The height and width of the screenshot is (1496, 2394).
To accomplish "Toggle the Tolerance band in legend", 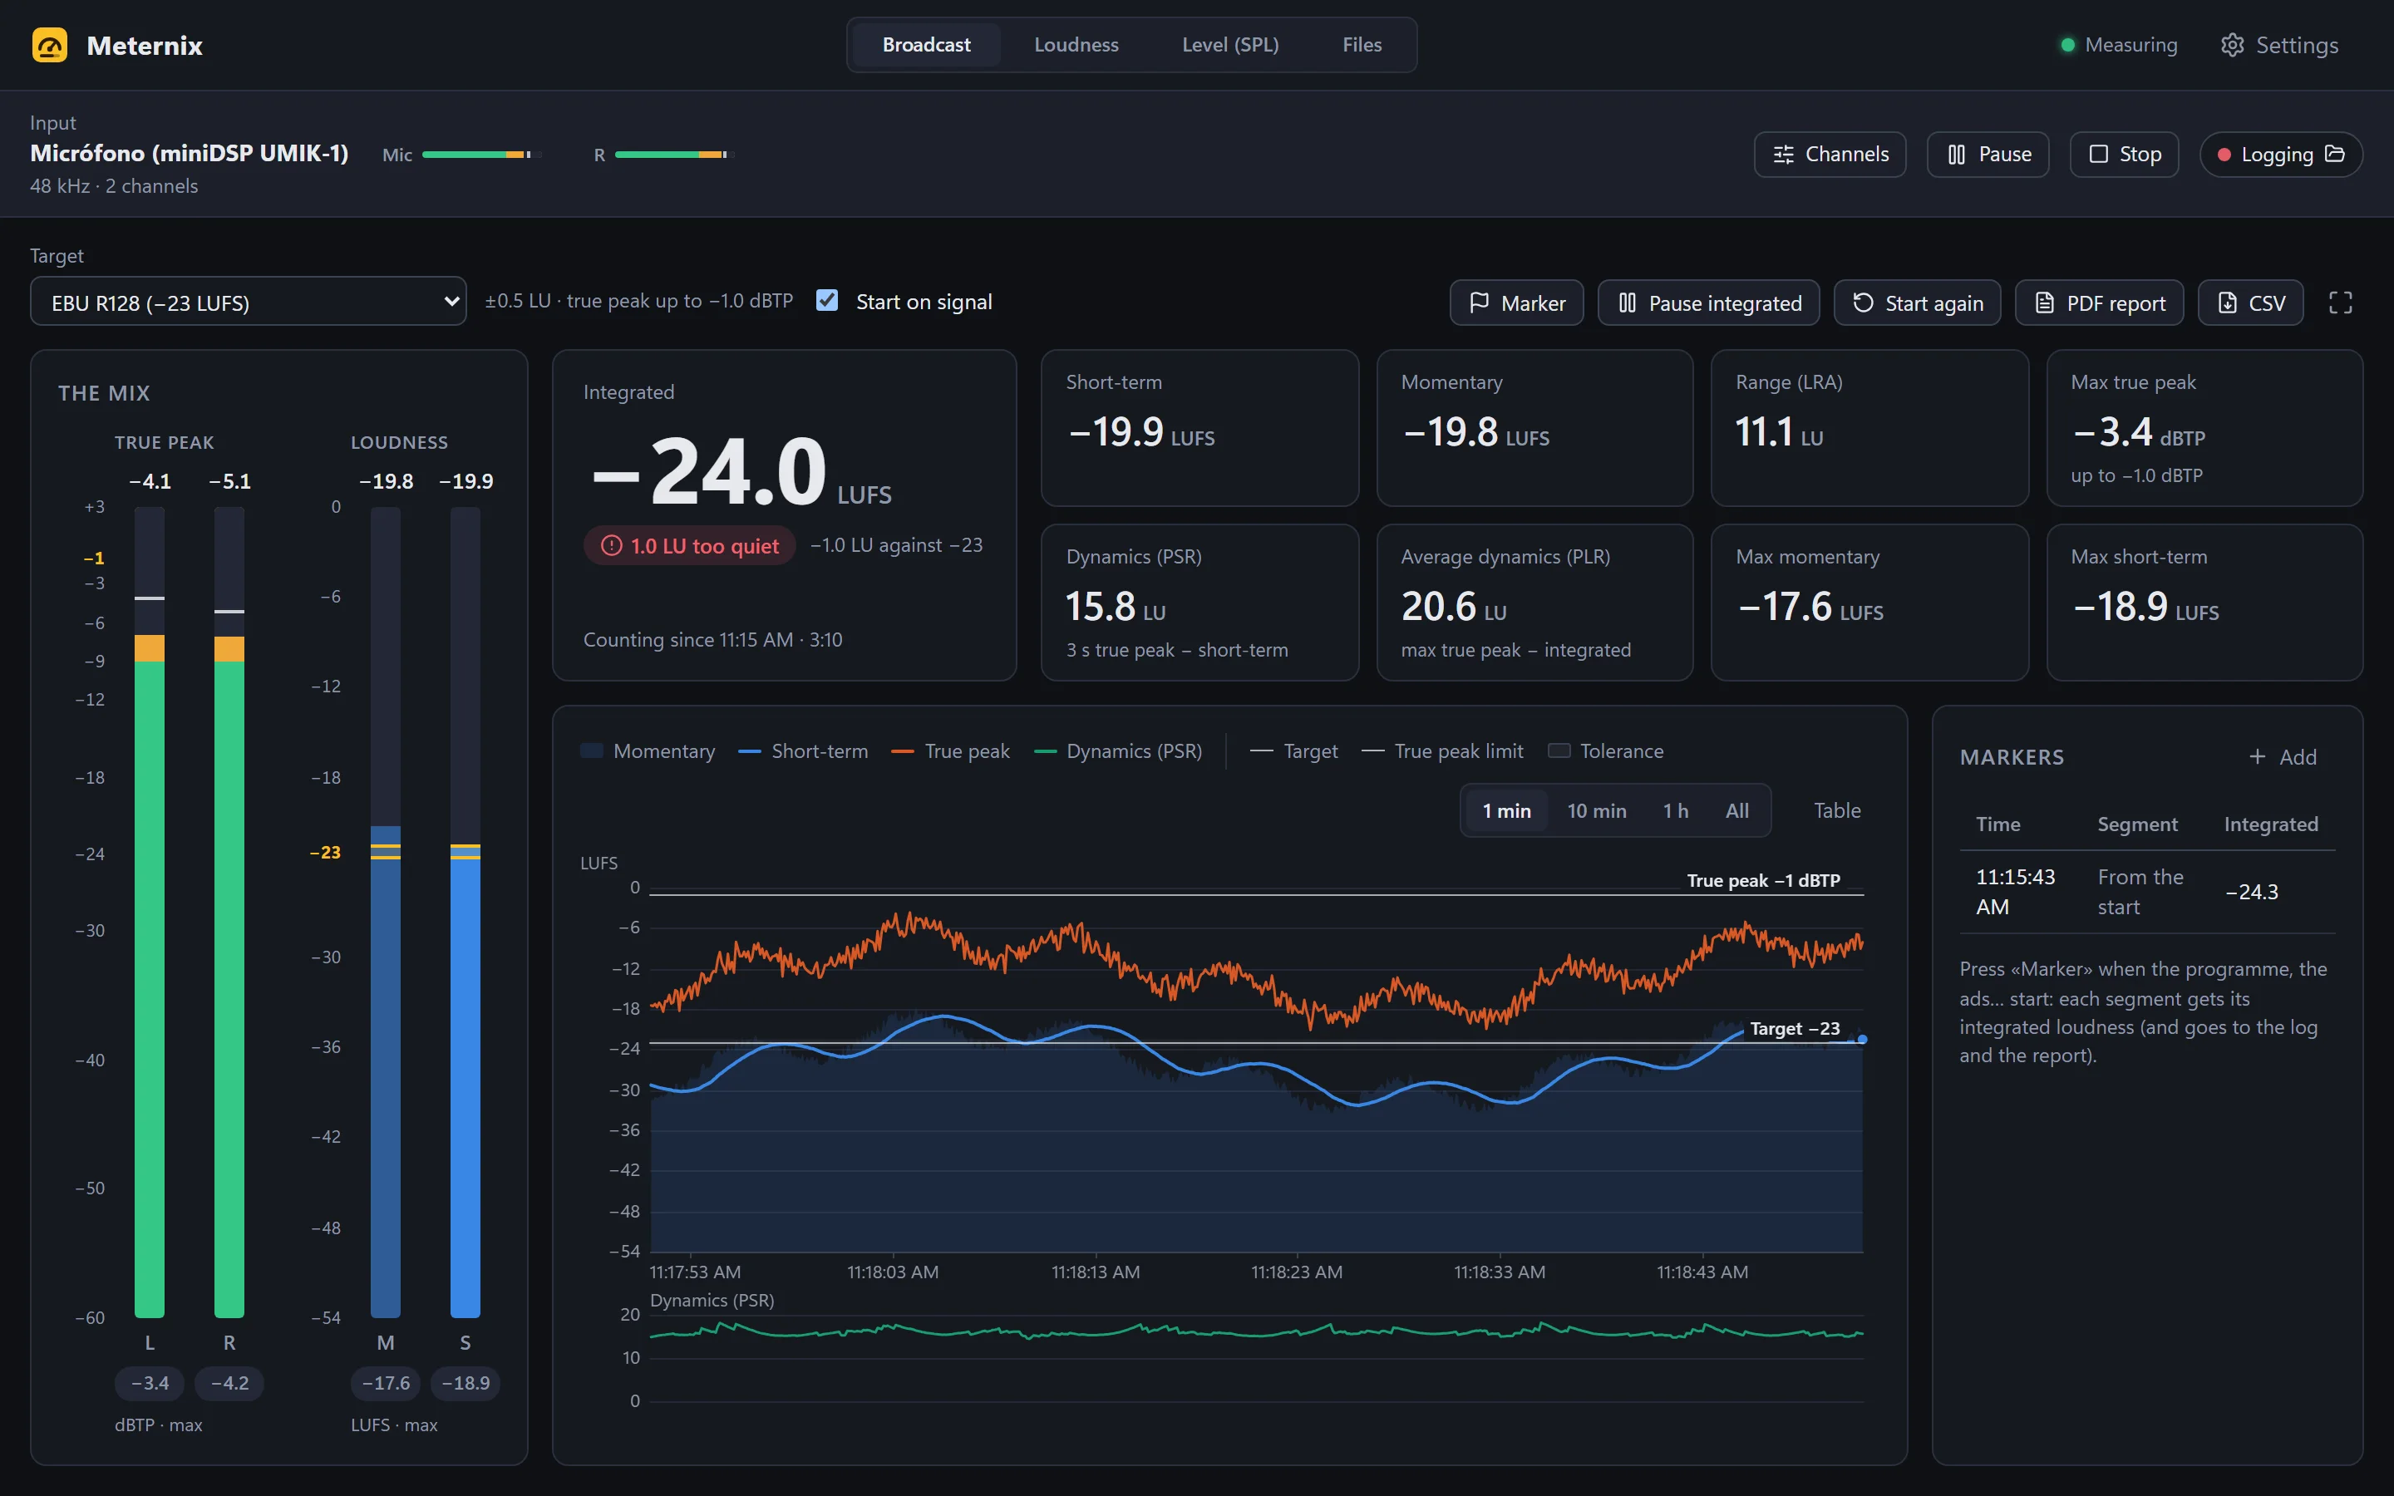I will tap(1606, 751).
